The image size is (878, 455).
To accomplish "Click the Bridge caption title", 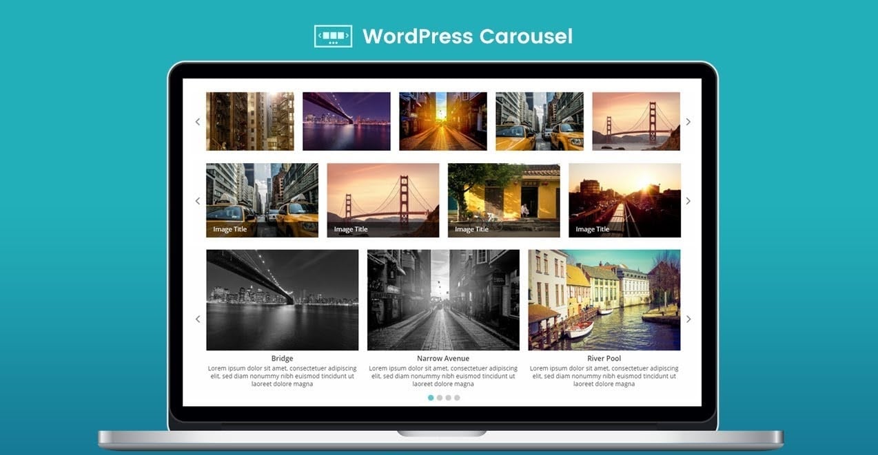I will coord(283,359).
